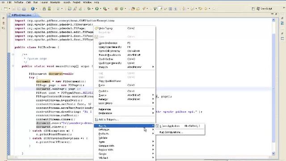Screen dimensions: 286x161
Task: Collapse the main method fold marker
Action: pos(13,66)
